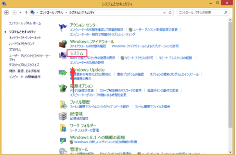Click the vertical scrollbar thumb
236x155 pixels.
[x=230, y=75]
